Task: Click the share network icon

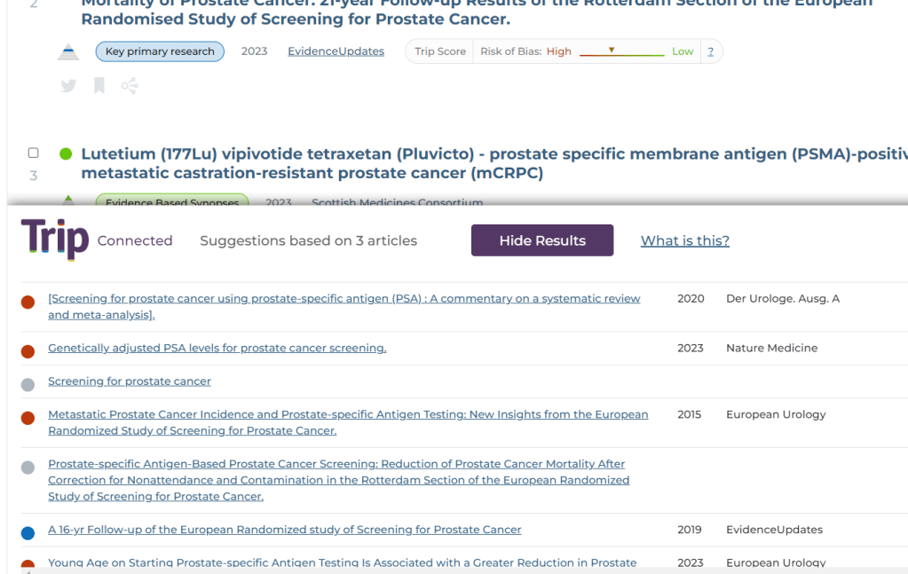Action: pos(130,86)
